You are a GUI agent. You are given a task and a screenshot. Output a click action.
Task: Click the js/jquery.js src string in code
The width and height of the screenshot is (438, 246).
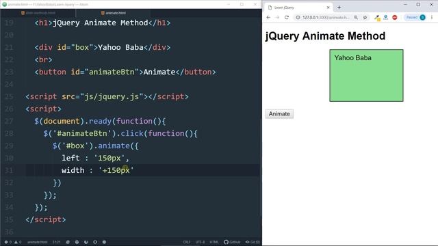click(112, 96)
